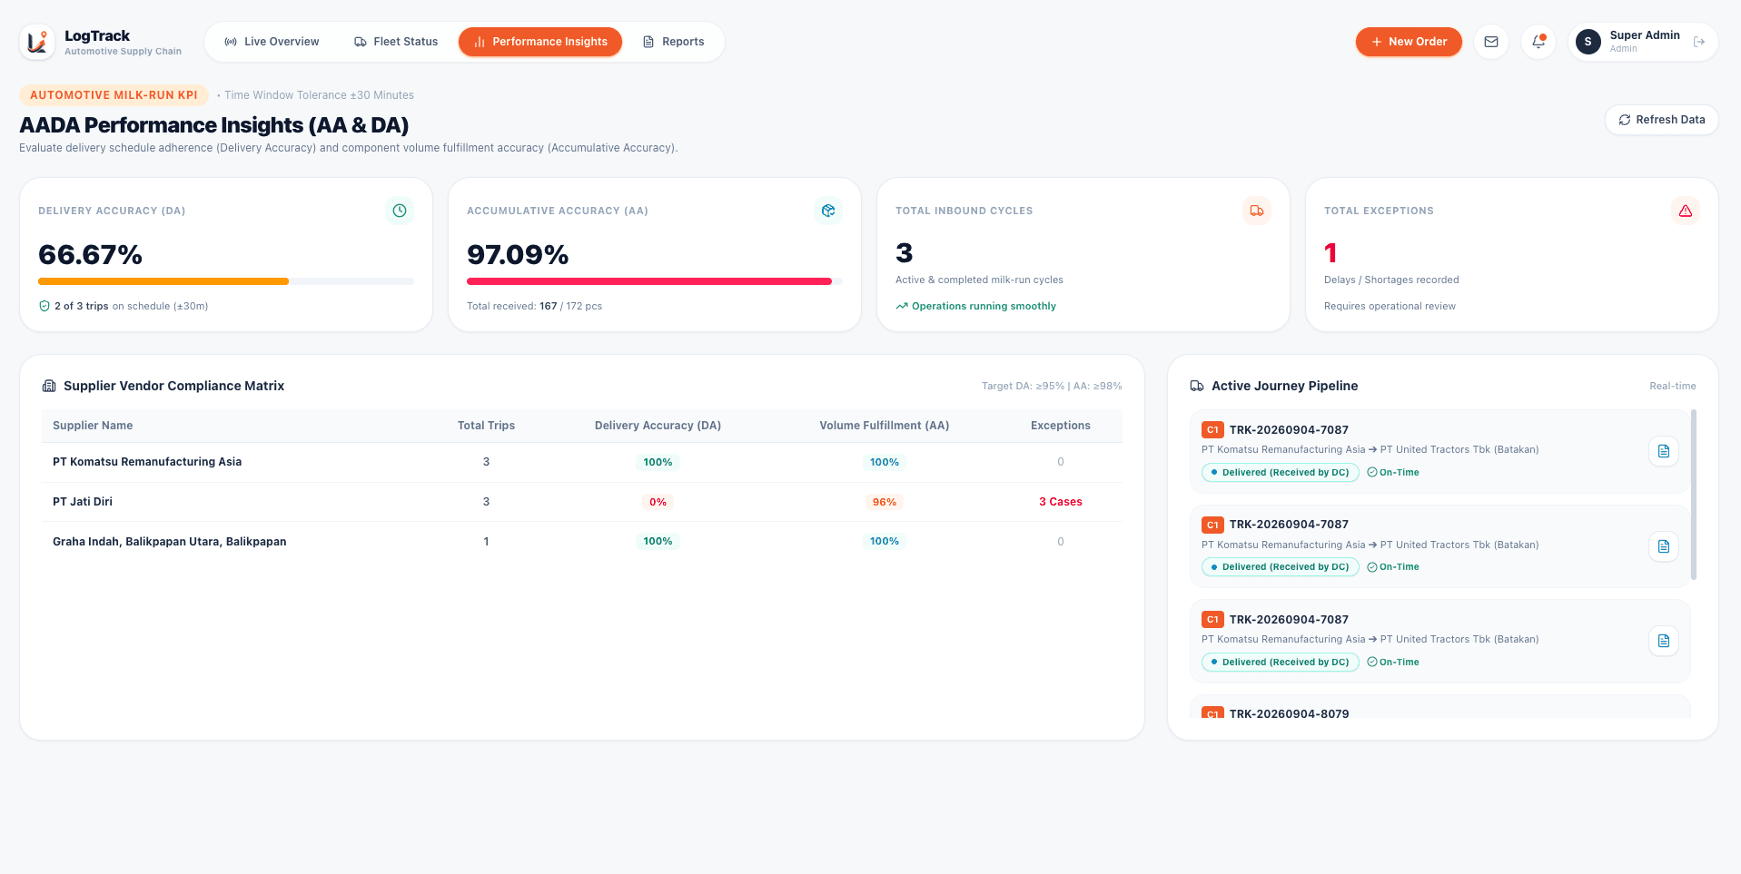The height and width of the screenshot is (874, 1741).
Task: Click the Delivery Accuracy (DA) column header
Action: point(658,426)
